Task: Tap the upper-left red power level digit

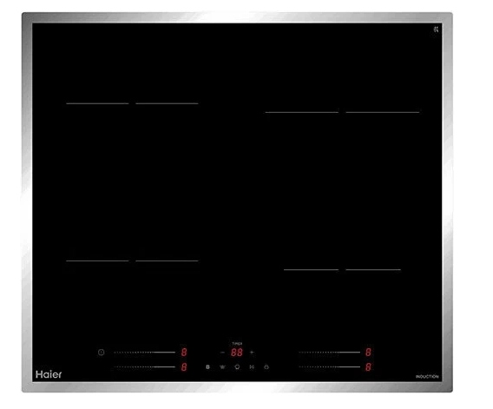Action: 184,353
